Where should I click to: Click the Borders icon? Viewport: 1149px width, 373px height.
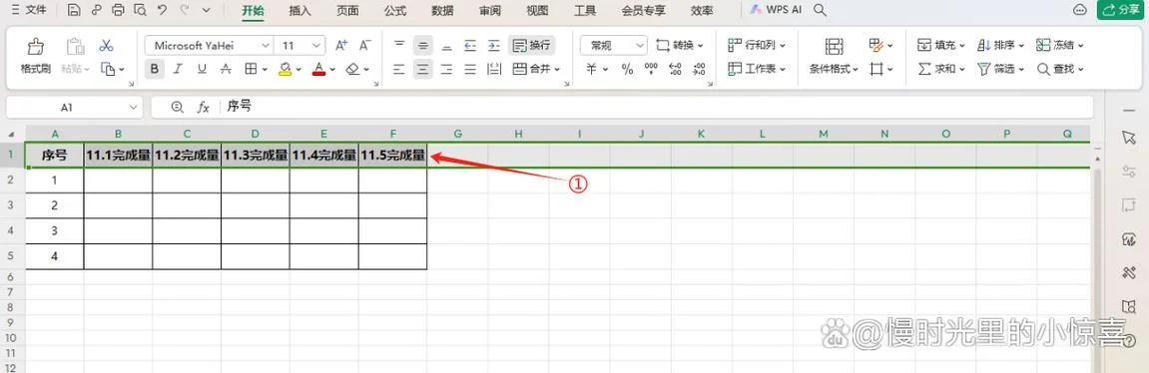251,69
